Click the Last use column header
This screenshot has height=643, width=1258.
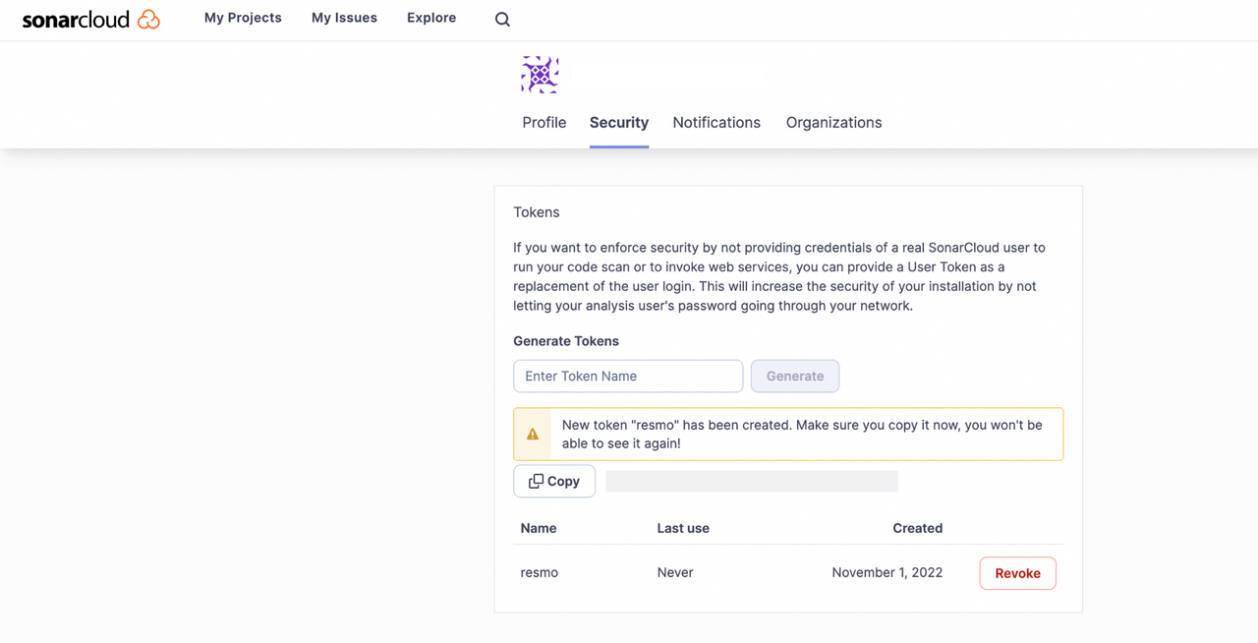click(x=683, y=528)
